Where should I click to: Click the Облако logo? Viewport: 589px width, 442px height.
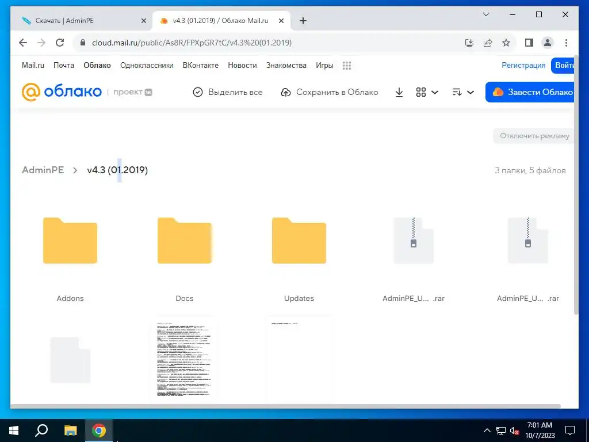click(x=62, y=92)
